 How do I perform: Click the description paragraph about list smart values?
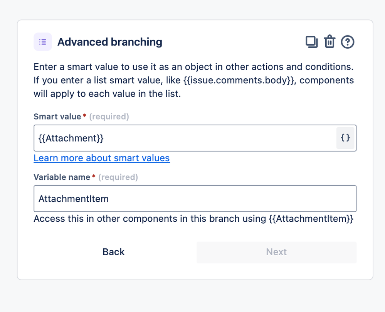tap(193, 80)
